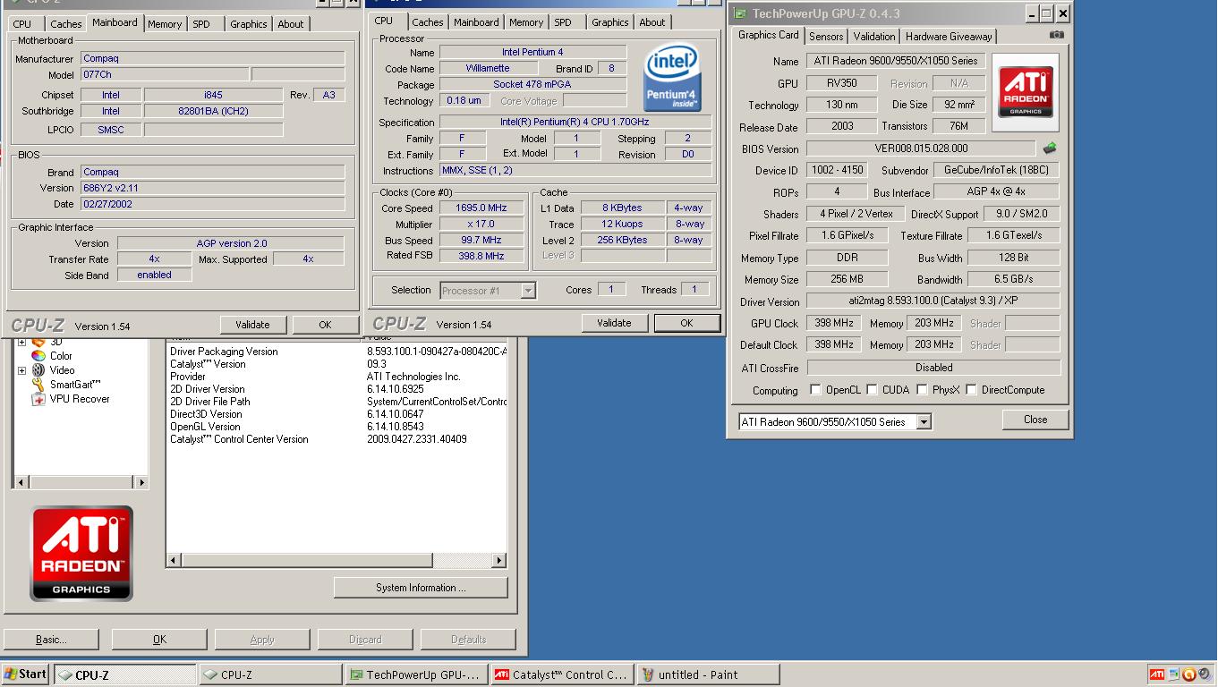Switch to Sensors tab in GPU-Z
This screenshot has width=1218, height=687.
click(x=826, y=37)
